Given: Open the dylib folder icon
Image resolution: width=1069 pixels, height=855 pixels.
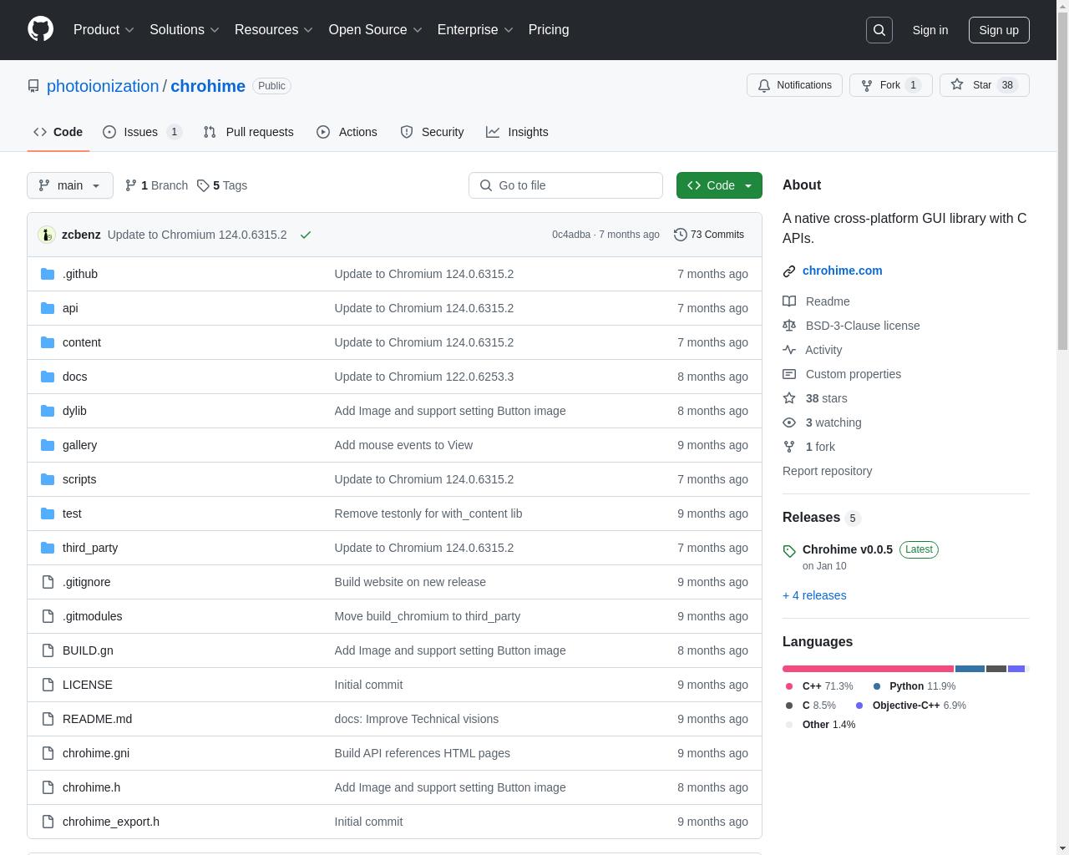Looking at the screenshot, I should pyautogui.click(x=48, y=411).
